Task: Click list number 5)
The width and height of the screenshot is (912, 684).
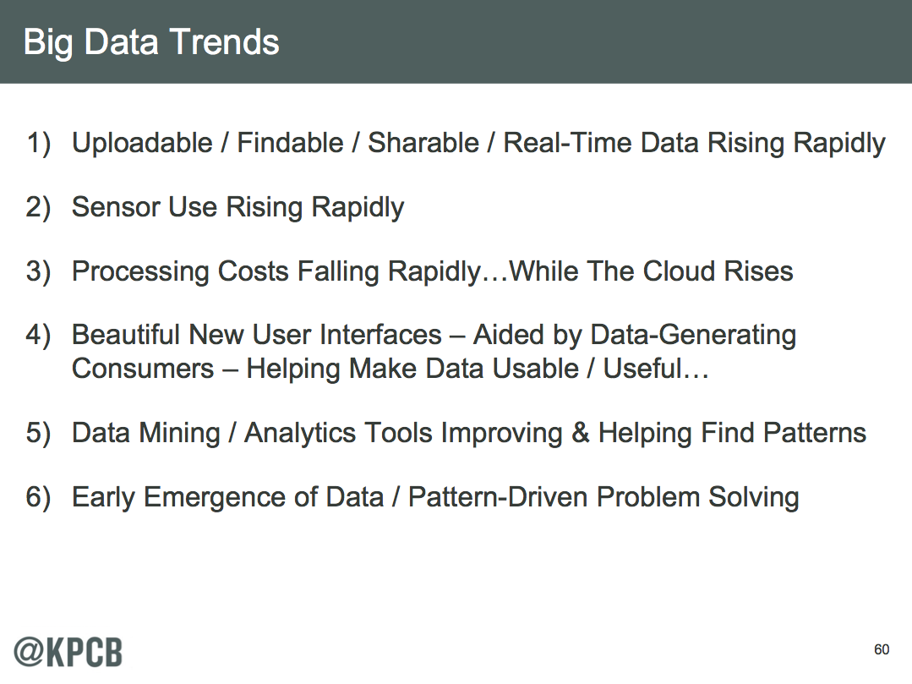Action: [x=38, y=434]
